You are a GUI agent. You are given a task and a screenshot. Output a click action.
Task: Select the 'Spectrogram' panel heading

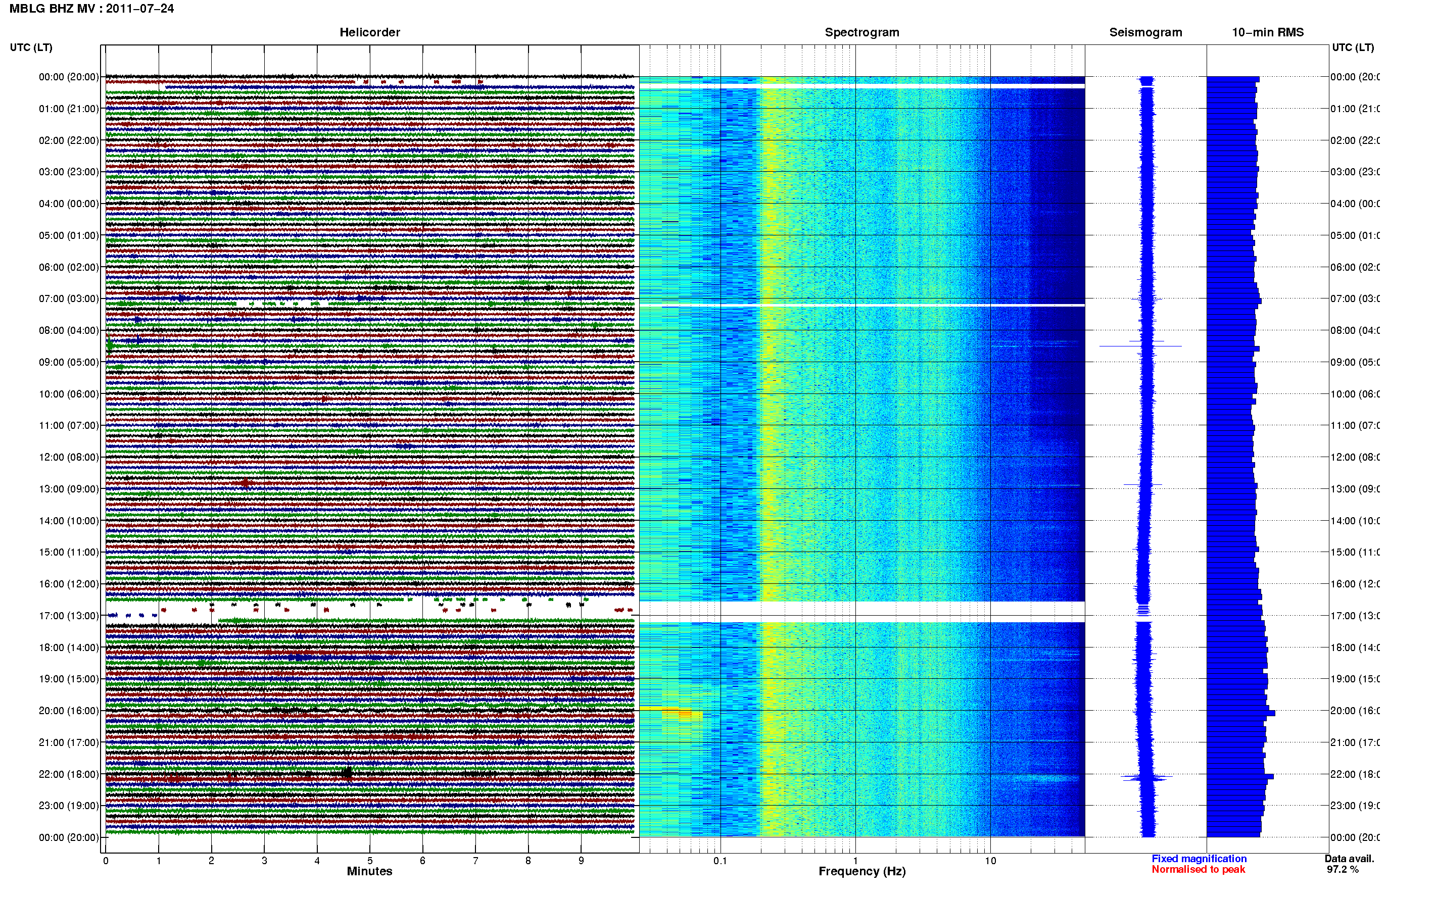coord(862,32)
